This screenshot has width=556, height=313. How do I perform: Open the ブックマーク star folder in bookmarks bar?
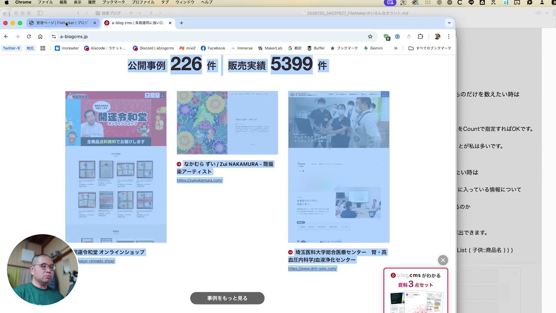click(344, 48)
